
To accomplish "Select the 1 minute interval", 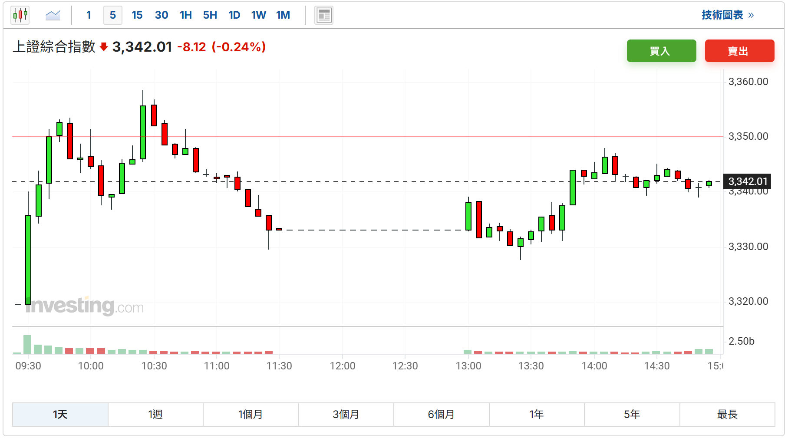I will (x=89, y=15).
